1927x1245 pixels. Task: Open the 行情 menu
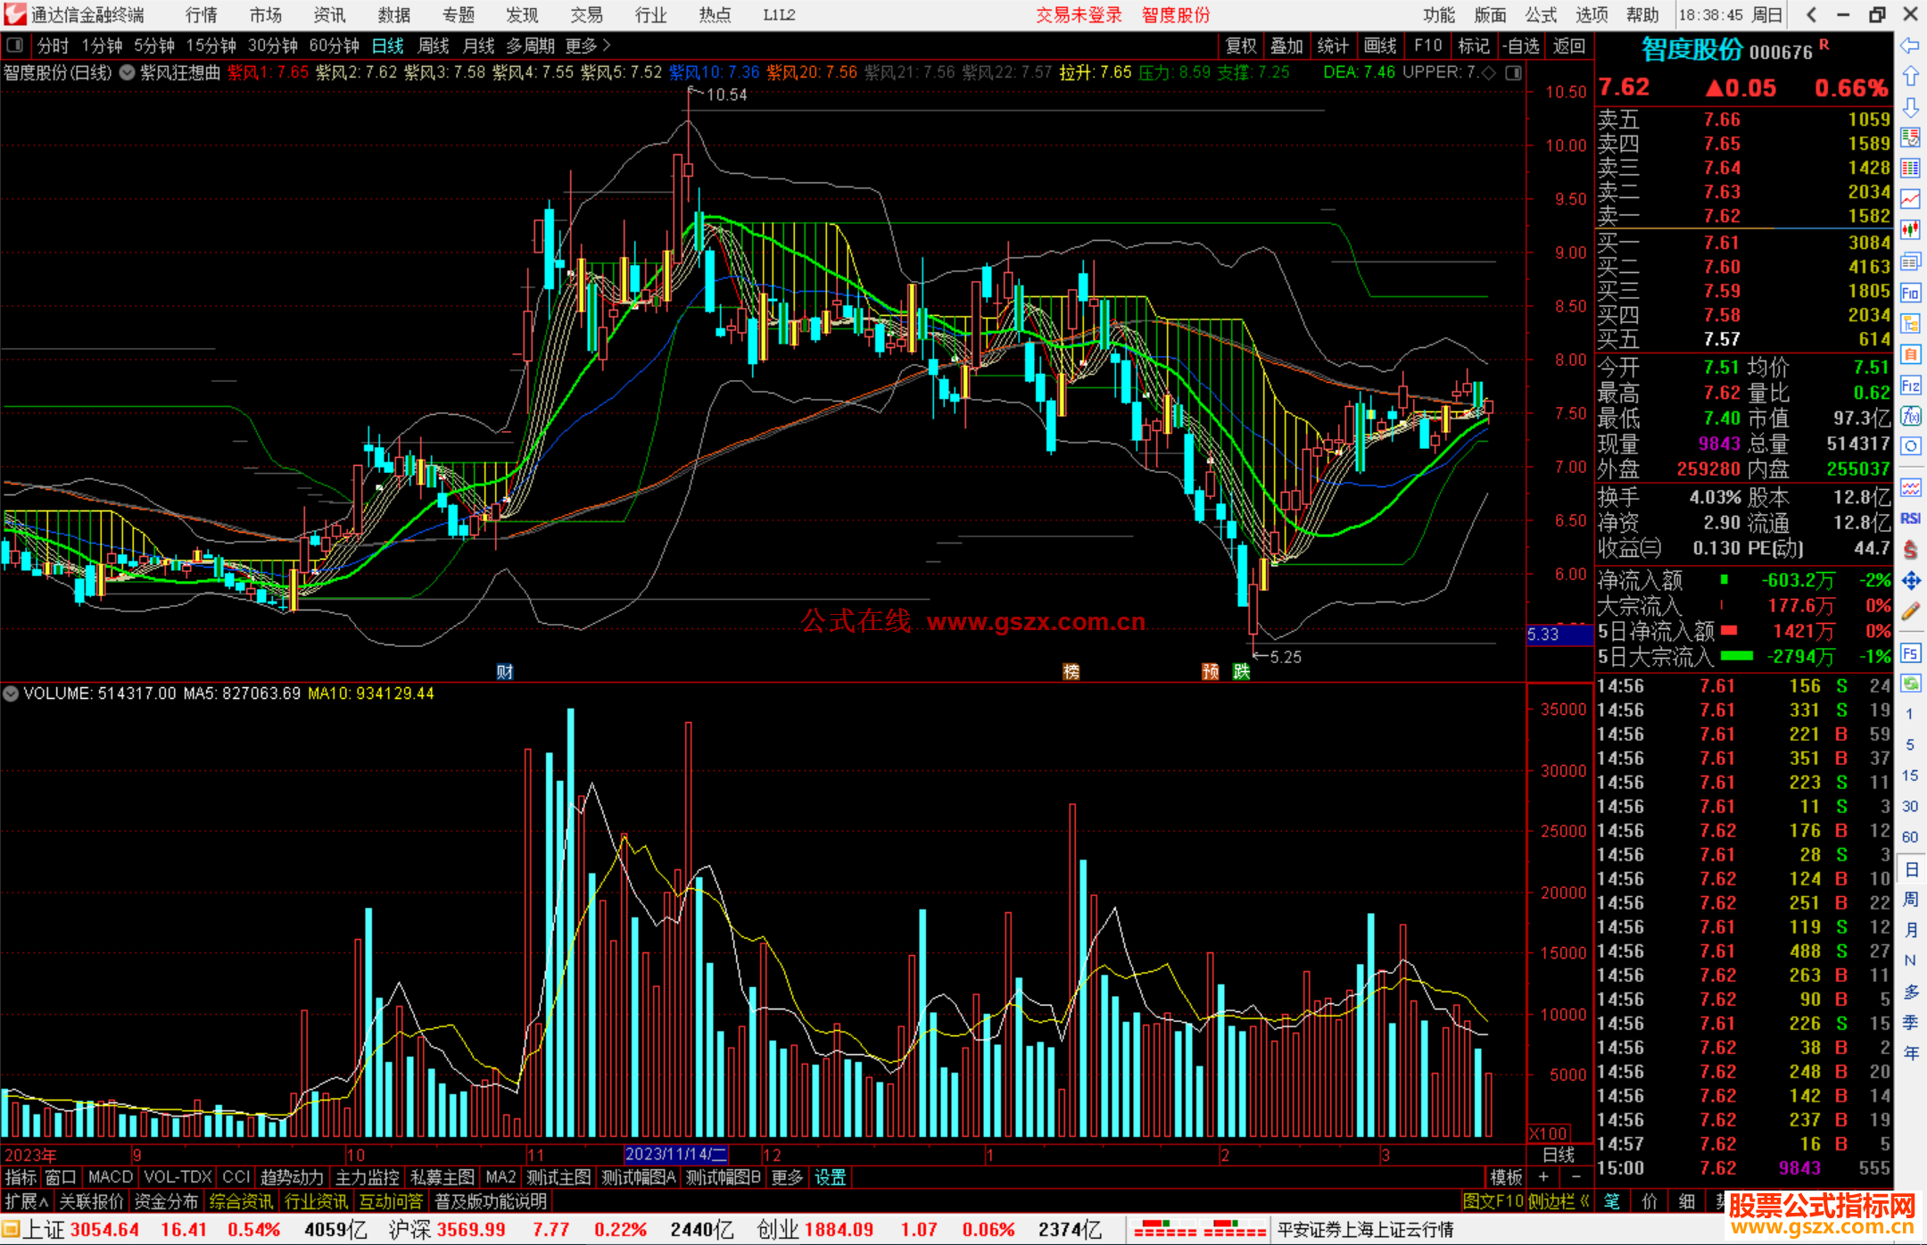coord(202,14)
